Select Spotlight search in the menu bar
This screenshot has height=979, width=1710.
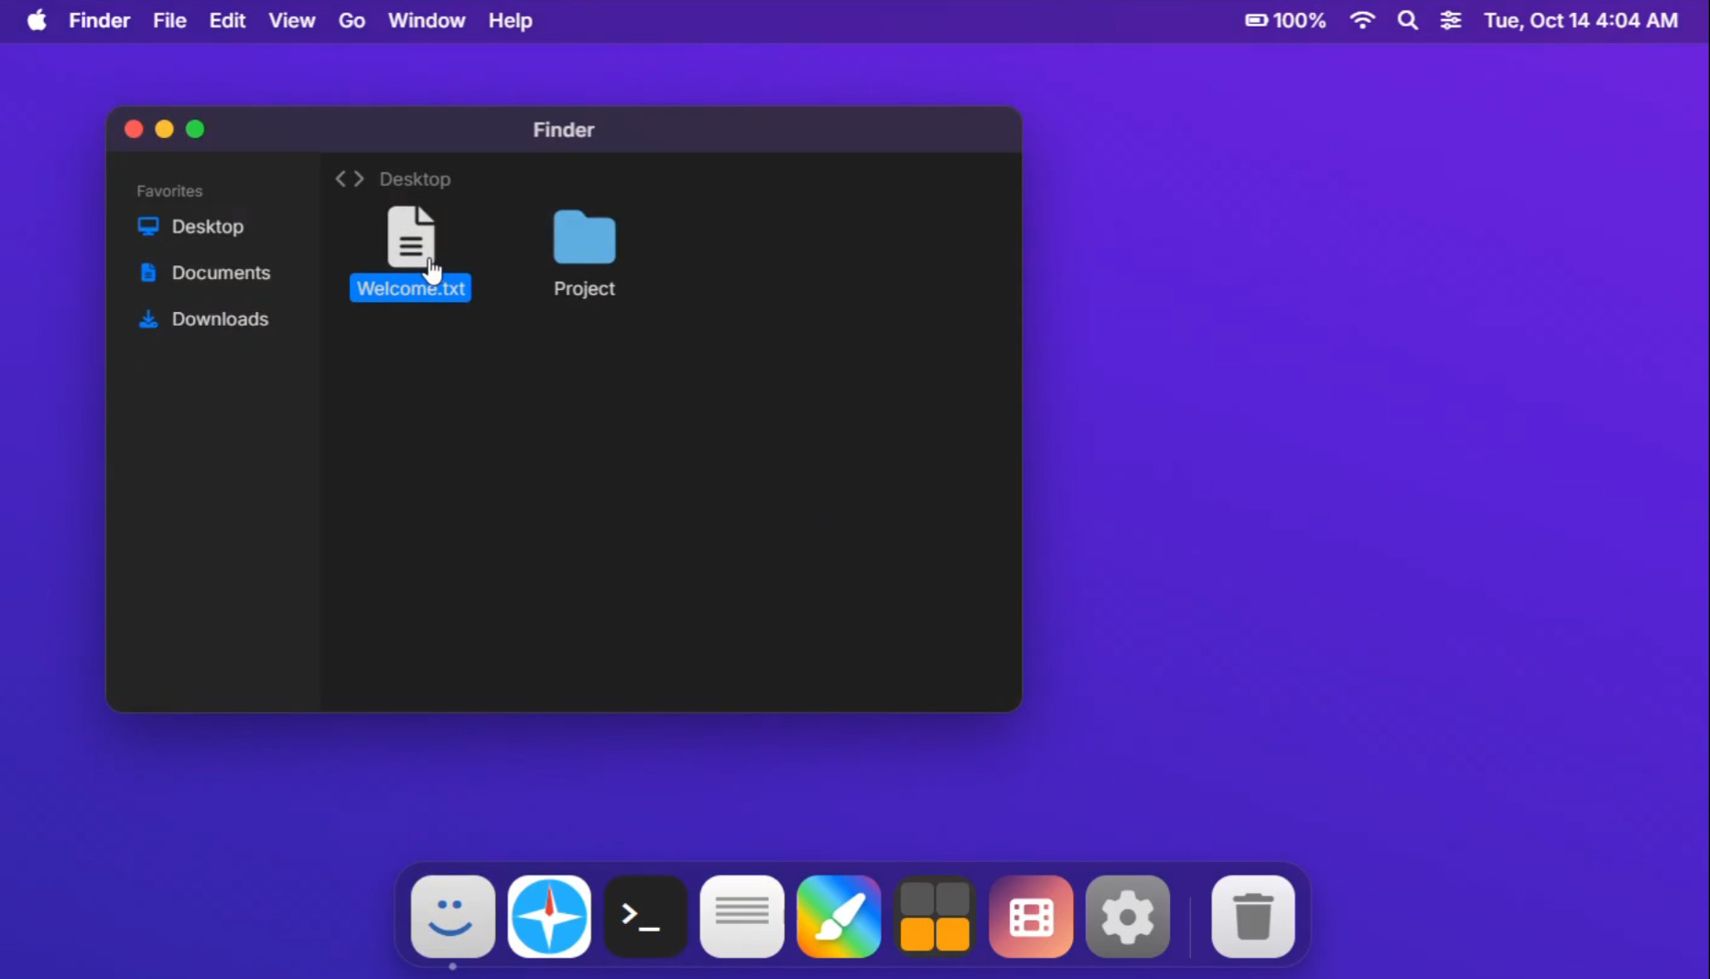coord(1407,19)
